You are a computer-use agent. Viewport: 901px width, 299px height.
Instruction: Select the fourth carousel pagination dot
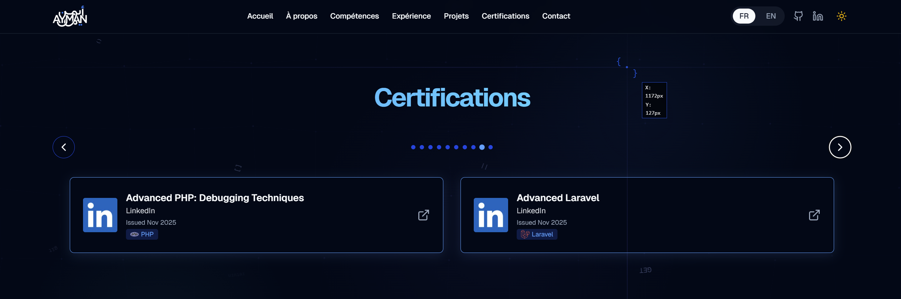439,147
